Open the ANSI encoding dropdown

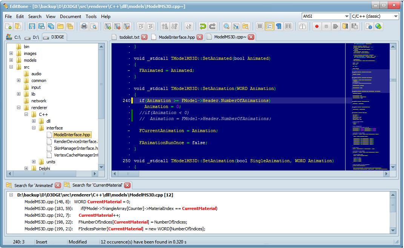[326, 16]
